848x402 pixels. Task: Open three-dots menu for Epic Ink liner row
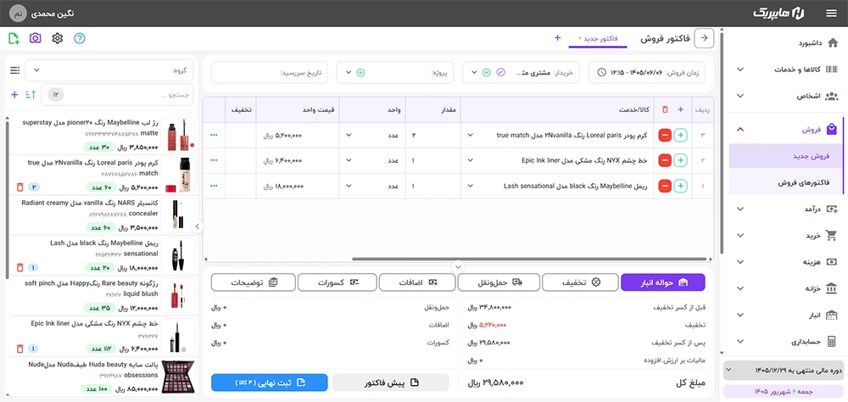click(x=214, y=160)
